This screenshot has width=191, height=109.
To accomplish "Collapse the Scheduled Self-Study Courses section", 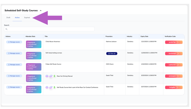I will coord(41,11).
